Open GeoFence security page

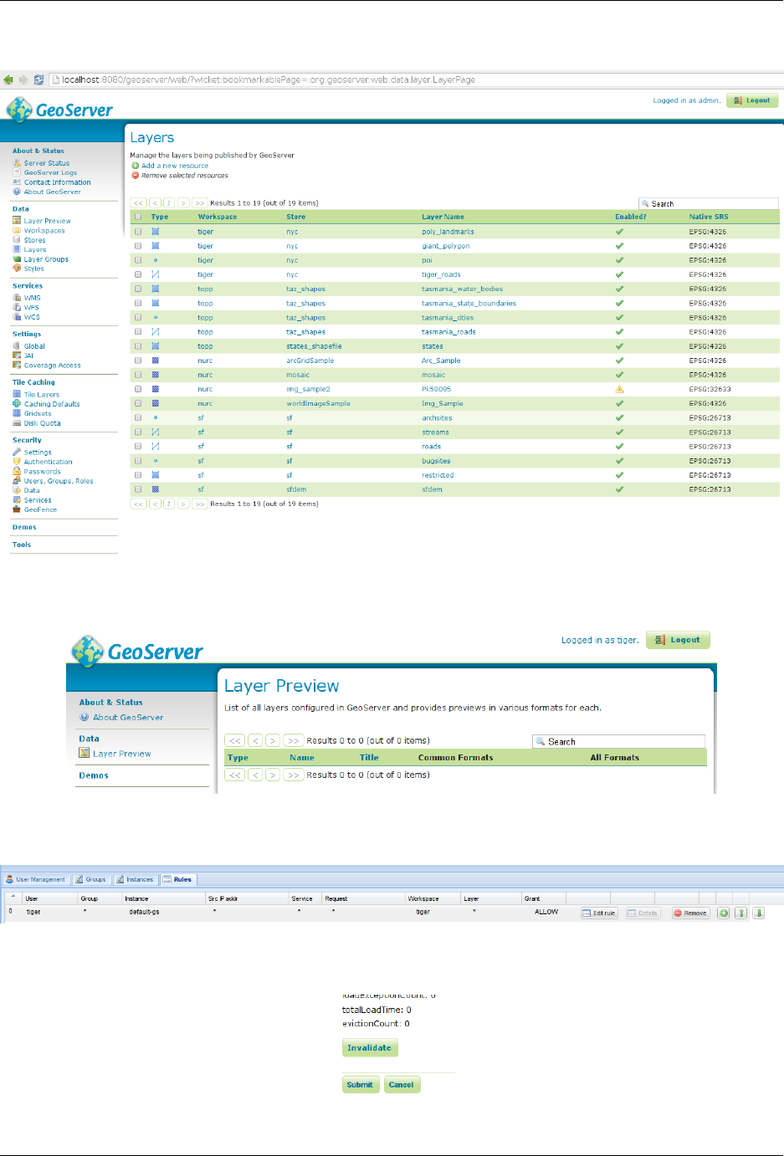(x=40, y=509)
